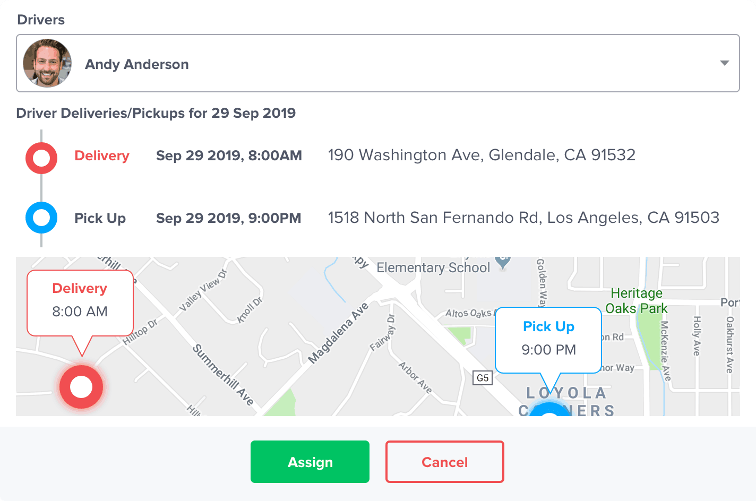Click the Cancel button
756x501 pixels.
pos(445,462)
